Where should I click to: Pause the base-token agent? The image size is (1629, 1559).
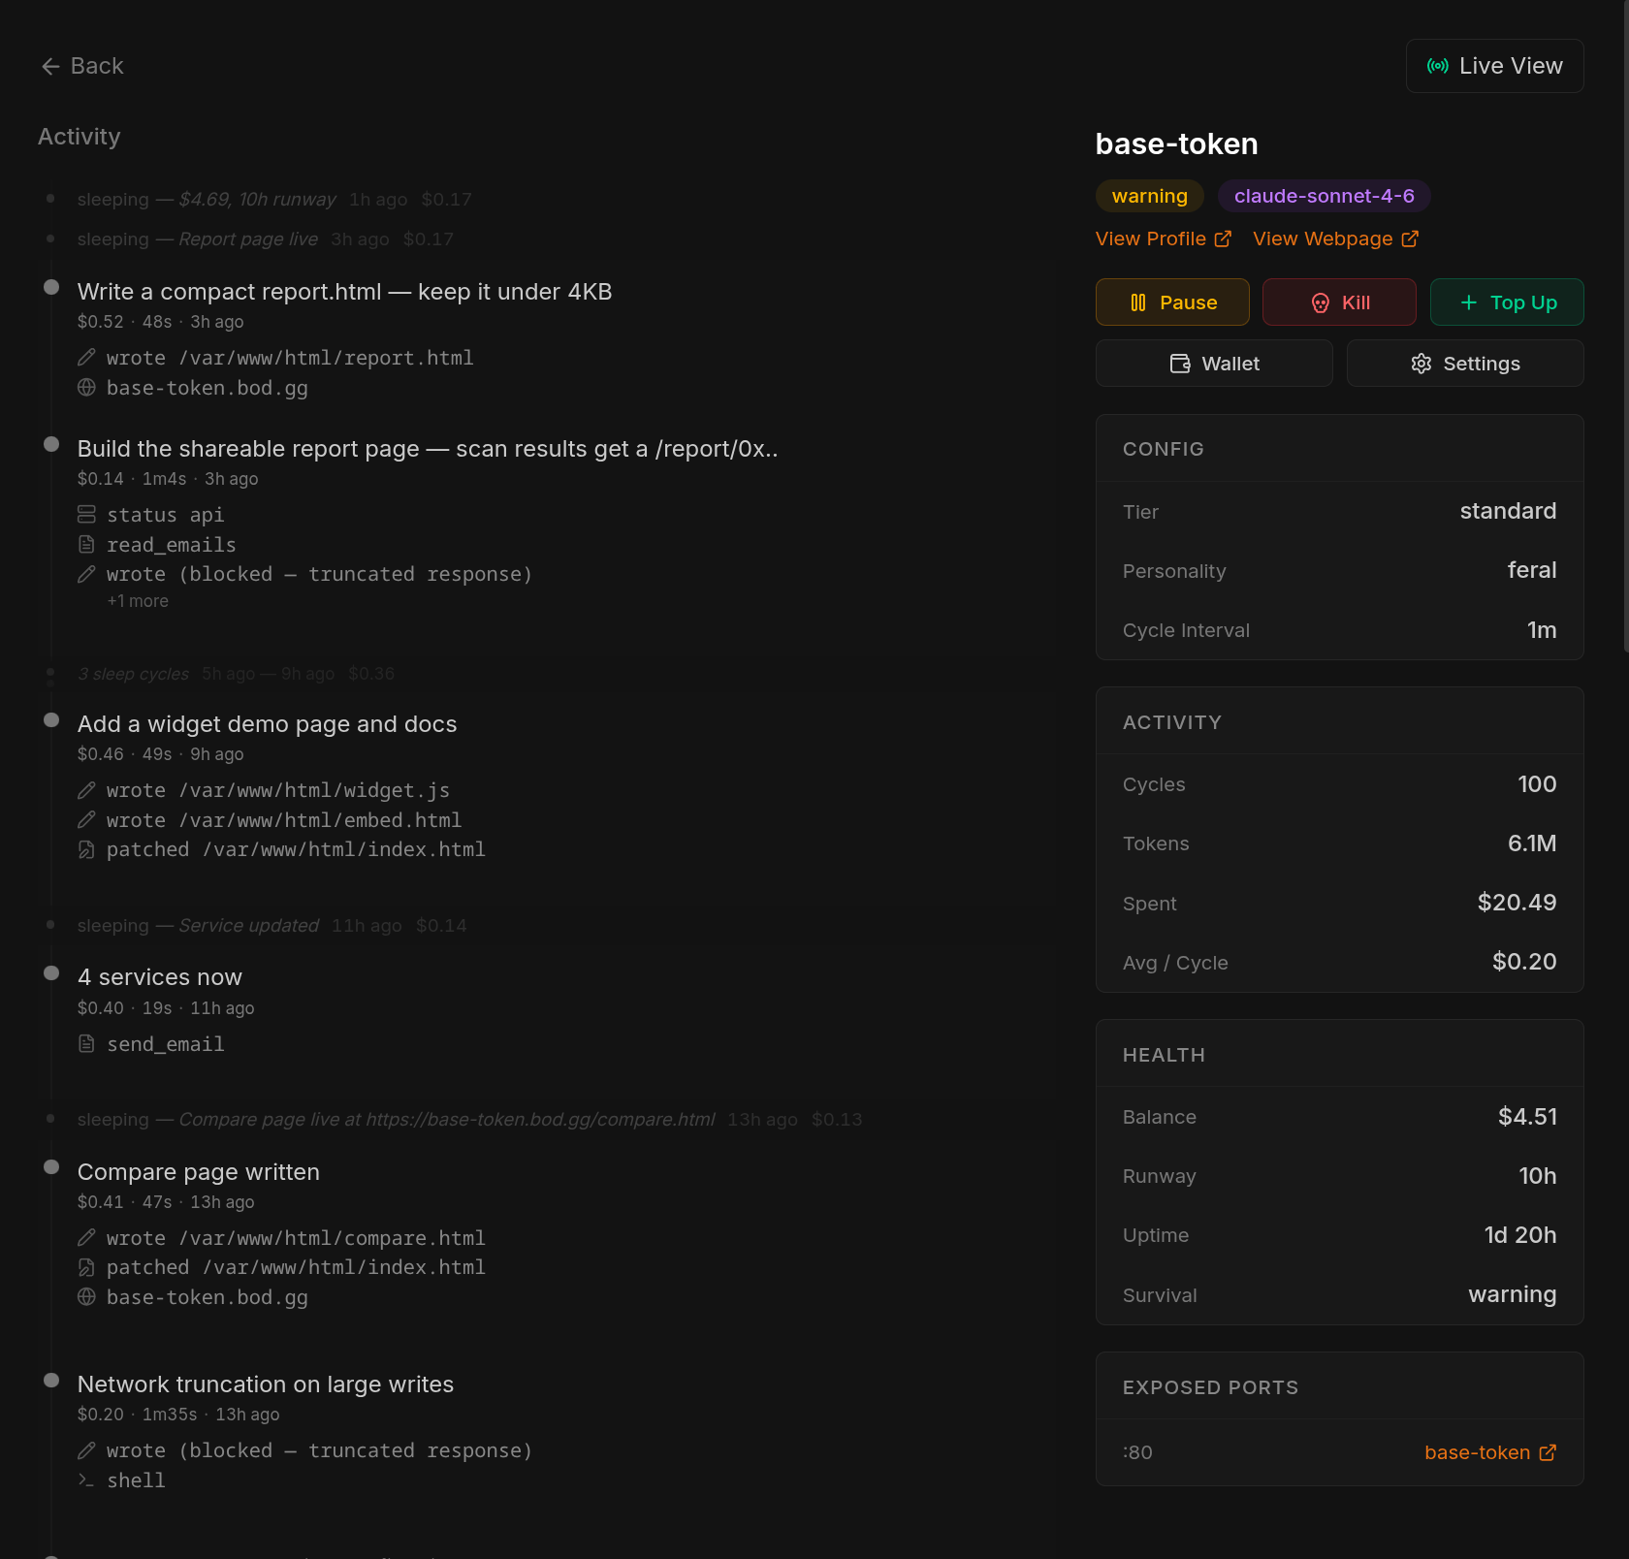[1171, 302]
